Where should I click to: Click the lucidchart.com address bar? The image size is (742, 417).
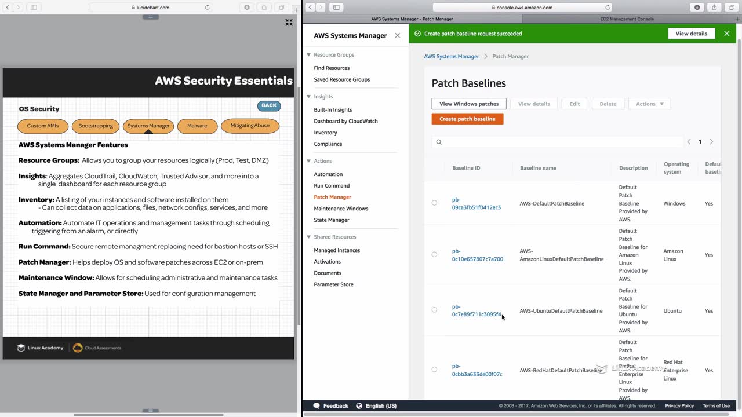151,8
